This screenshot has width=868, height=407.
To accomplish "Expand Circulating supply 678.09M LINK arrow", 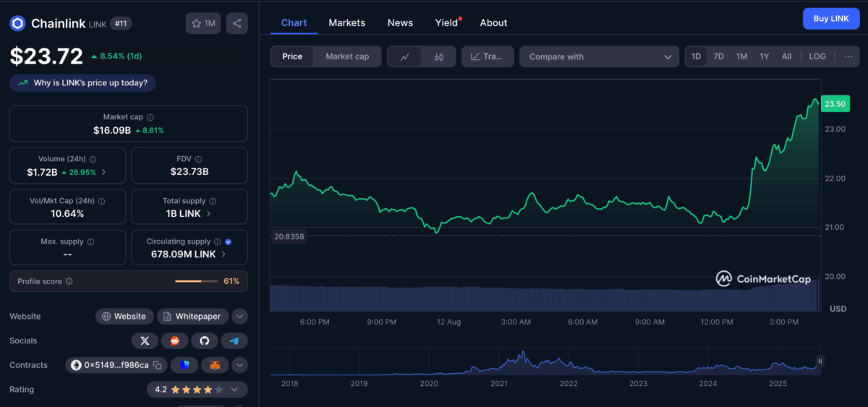I will tap(223, 254).
